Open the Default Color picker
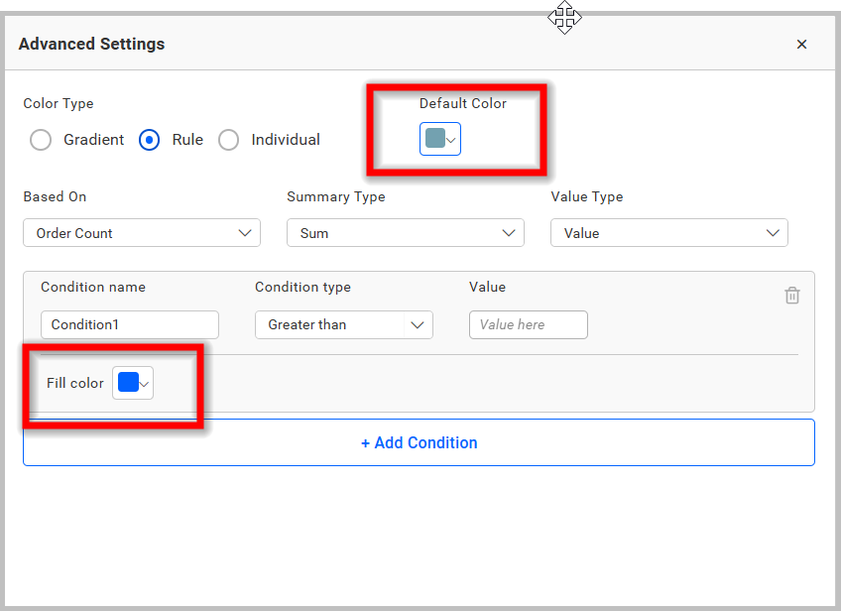 (436, 139)
